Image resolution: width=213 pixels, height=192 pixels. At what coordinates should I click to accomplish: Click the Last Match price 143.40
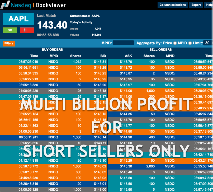click(x=52, y=25)
